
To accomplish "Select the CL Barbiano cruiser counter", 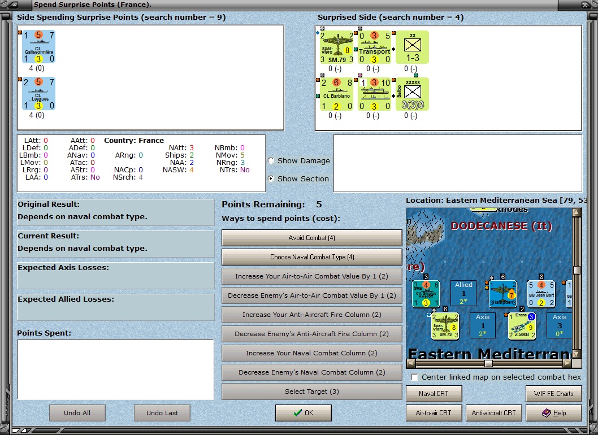I will (x=337, y=94).
